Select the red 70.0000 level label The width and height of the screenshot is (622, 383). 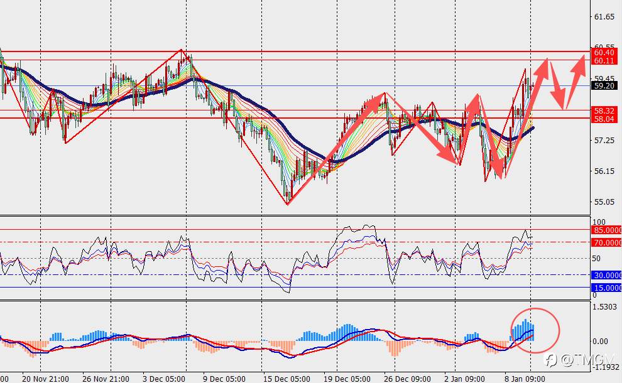606,242
